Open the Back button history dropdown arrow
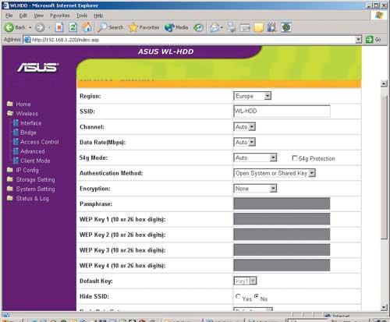The width and height of the screenshot is (390, 322). click(30, 27)
